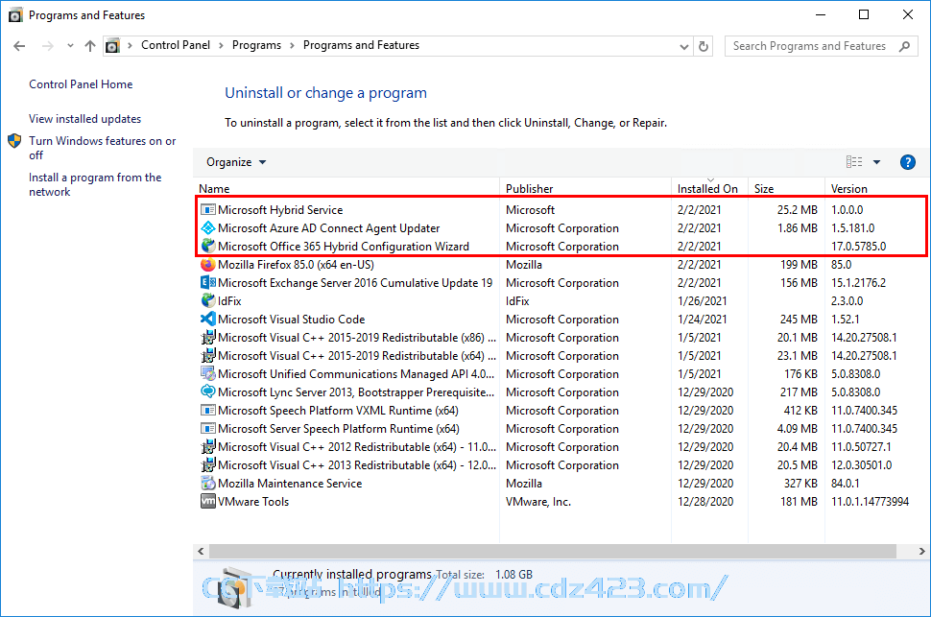Screen dimensions: 931x617
Task: Open the address bar history dropdown
Action: [x=684, y=46]
